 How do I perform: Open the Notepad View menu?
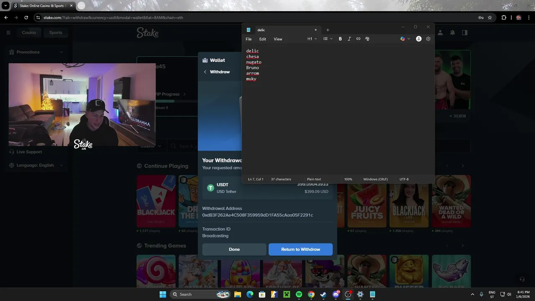click(278, 39)
